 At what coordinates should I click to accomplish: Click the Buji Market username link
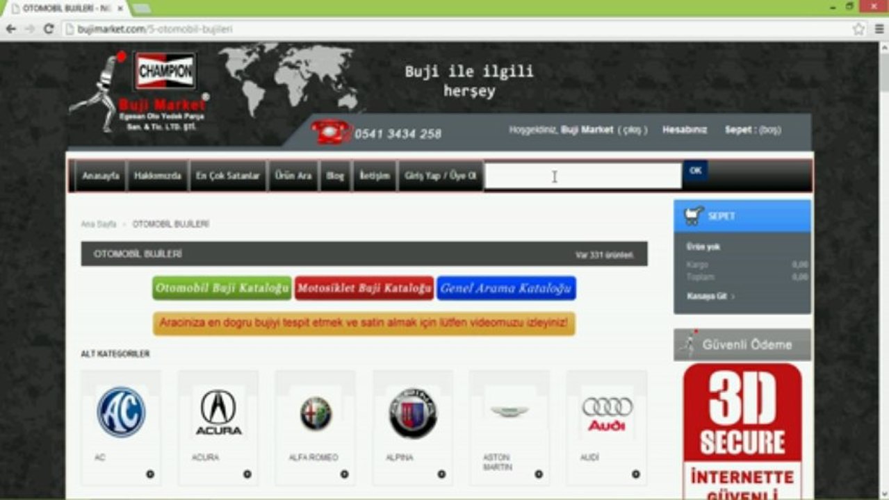587,130
